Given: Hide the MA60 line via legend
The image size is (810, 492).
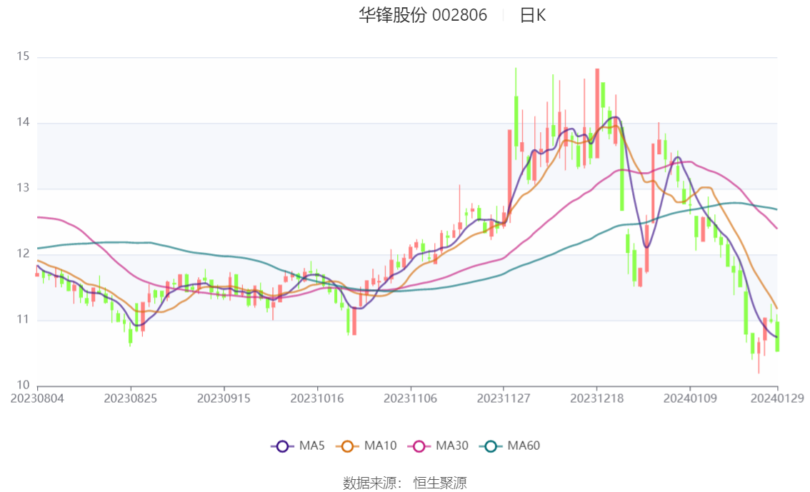Looking at the screenshot, I should pos(510,446).
